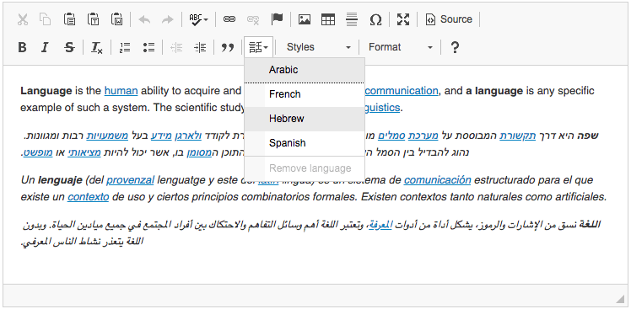This screenshot has width=631, height=309.
Task: Select French from language menu
Action: pos(305,94)
